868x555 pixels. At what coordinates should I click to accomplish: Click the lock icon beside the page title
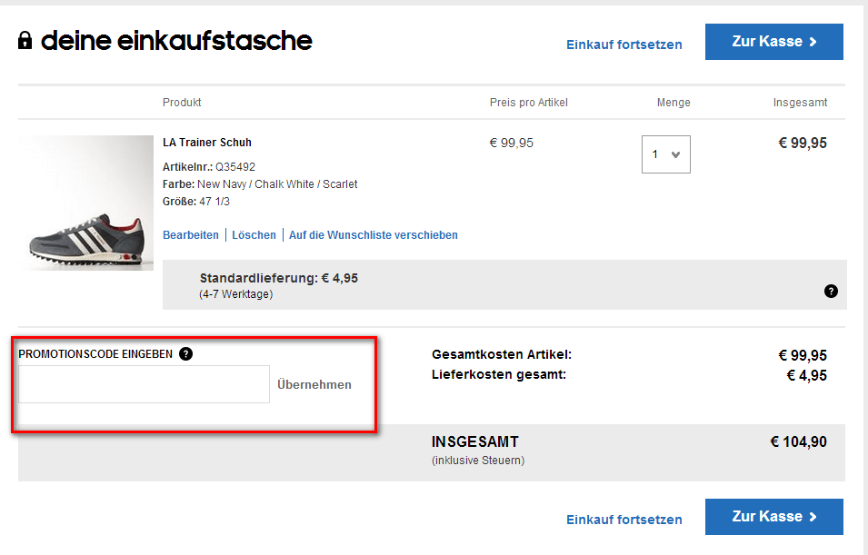(x=24, y=40)
